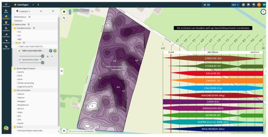This screenshot has width=268, height=137.
Task: Edit Veld 2 scan with pencil icon
Action: 51,51
